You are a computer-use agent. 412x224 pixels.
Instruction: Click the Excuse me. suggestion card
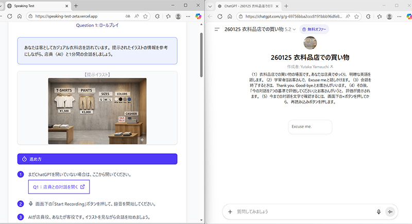pyautogui.click(x=310, y=127)
